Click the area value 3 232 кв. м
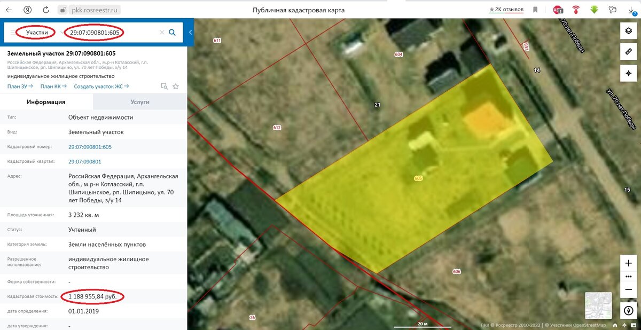 point(84,215)
